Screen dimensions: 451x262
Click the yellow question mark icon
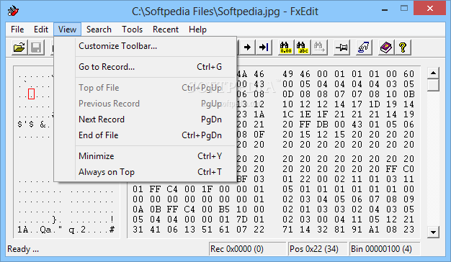(x=403, y=48)
